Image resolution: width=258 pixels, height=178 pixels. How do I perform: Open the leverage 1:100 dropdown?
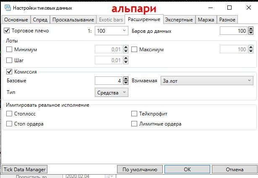point(112,31)
